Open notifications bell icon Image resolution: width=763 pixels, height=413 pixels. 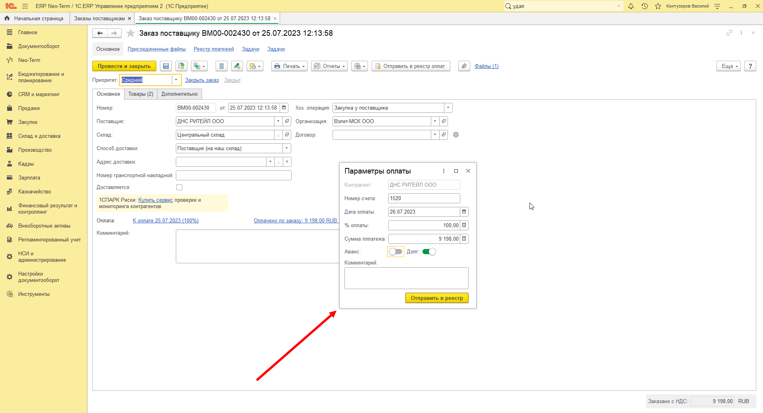tap(631, 6)
